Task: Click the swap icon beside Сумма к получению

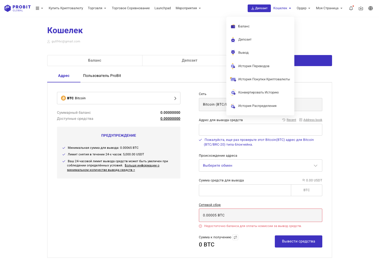Action: coord(235,237)
